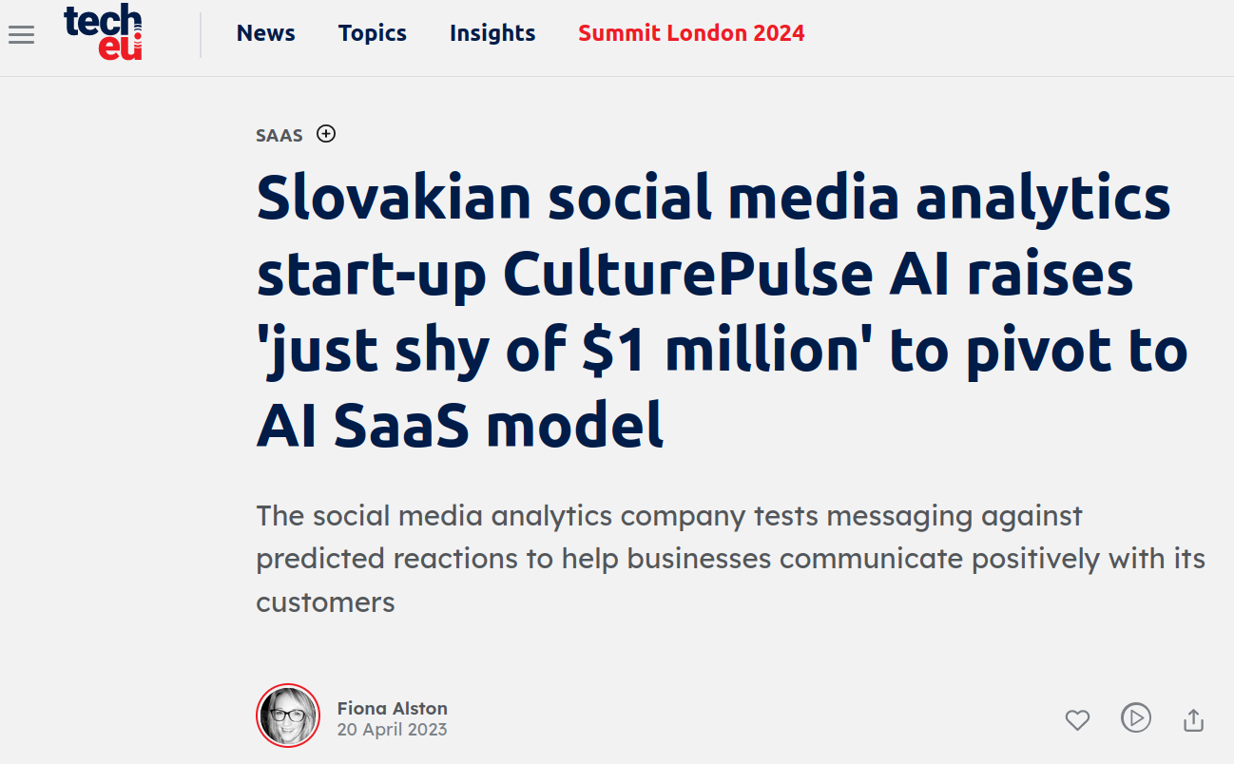
Task: Navigate to the Insights section
Action: tap(492, 33)
